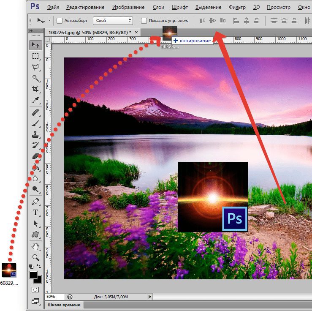The image size is (312, 311).
Task: Open the 3D menu
Action: [x=257, y=7]
